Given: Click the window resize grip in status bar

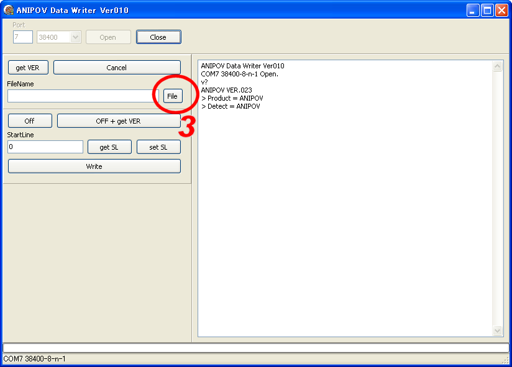Looking at the screenshot, I should [x=505, y=360].
